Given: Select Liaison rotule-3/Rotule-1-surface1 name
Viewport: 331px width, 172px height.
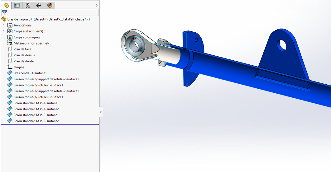Looking at the screenshot, I should pyautogui.click(x=38, y=97).
